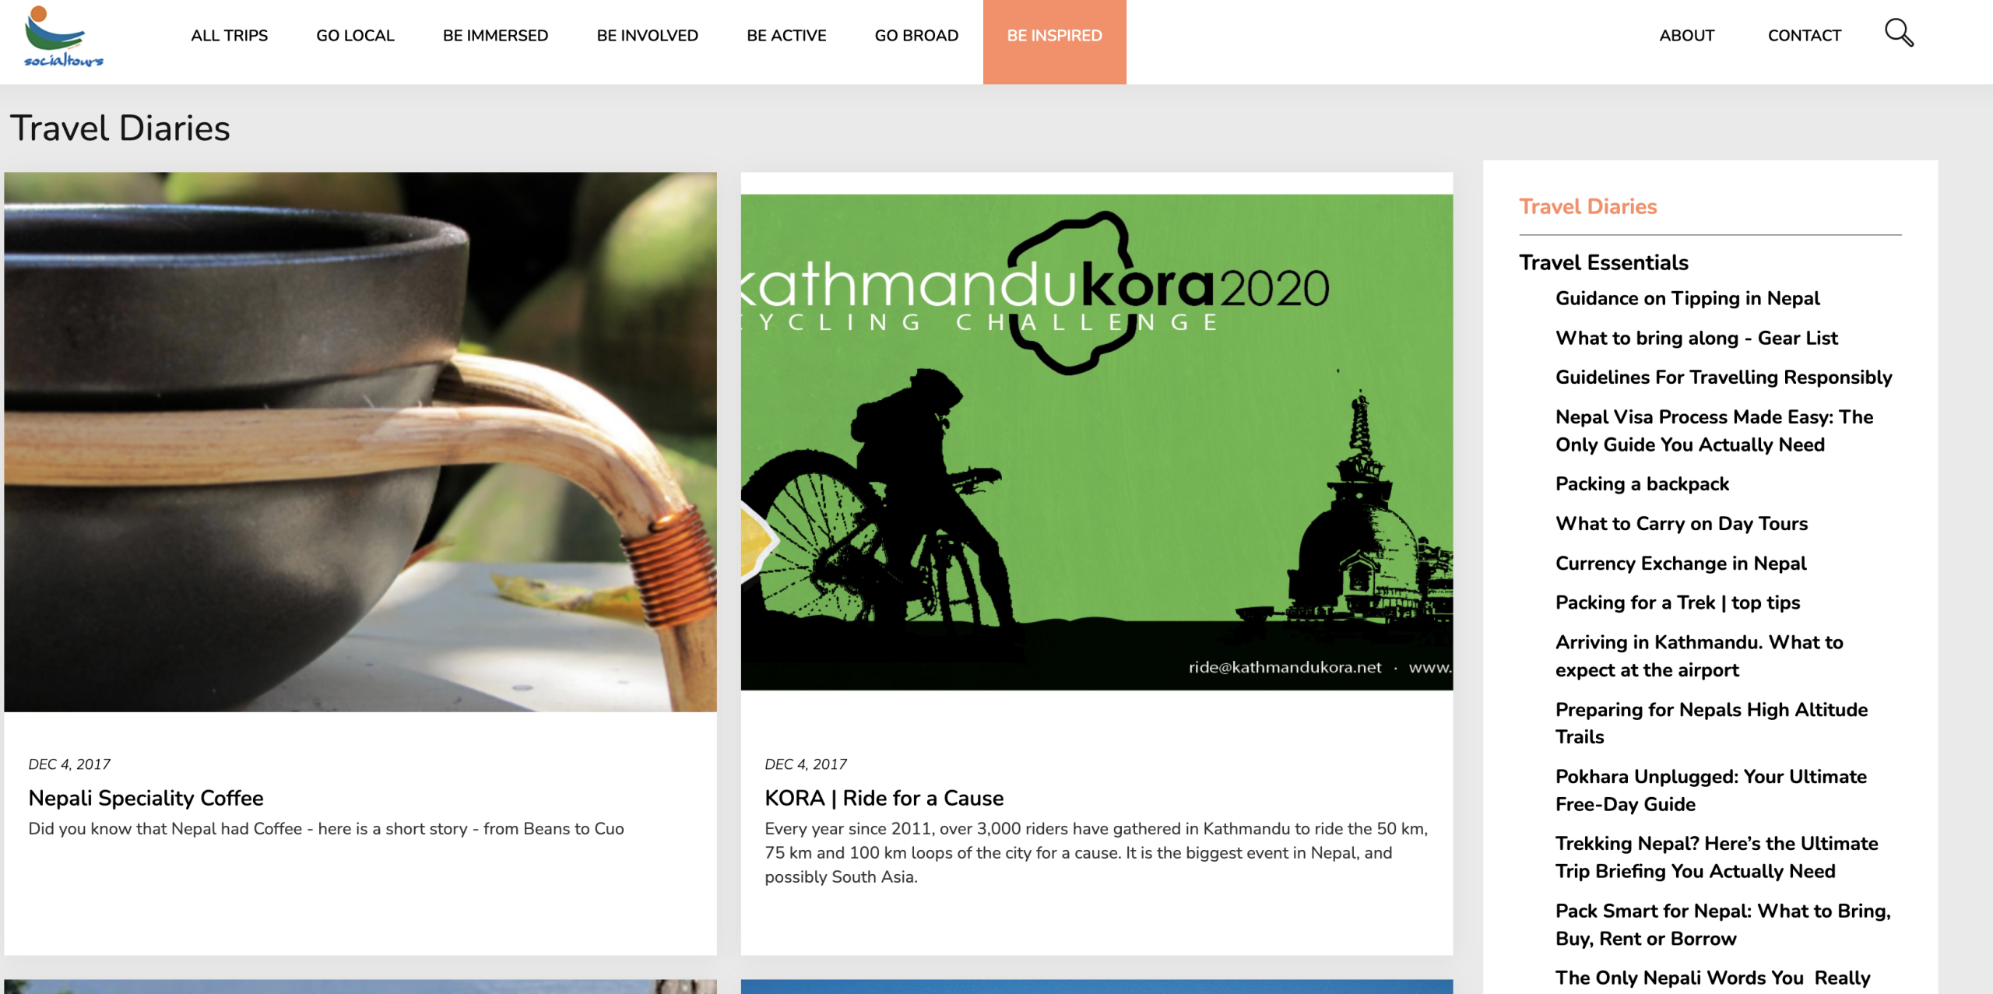The width and height of the screenshot is (1993, 994).
Task: Open the Nepali Speciality Coffee article title
Action: 146,798
